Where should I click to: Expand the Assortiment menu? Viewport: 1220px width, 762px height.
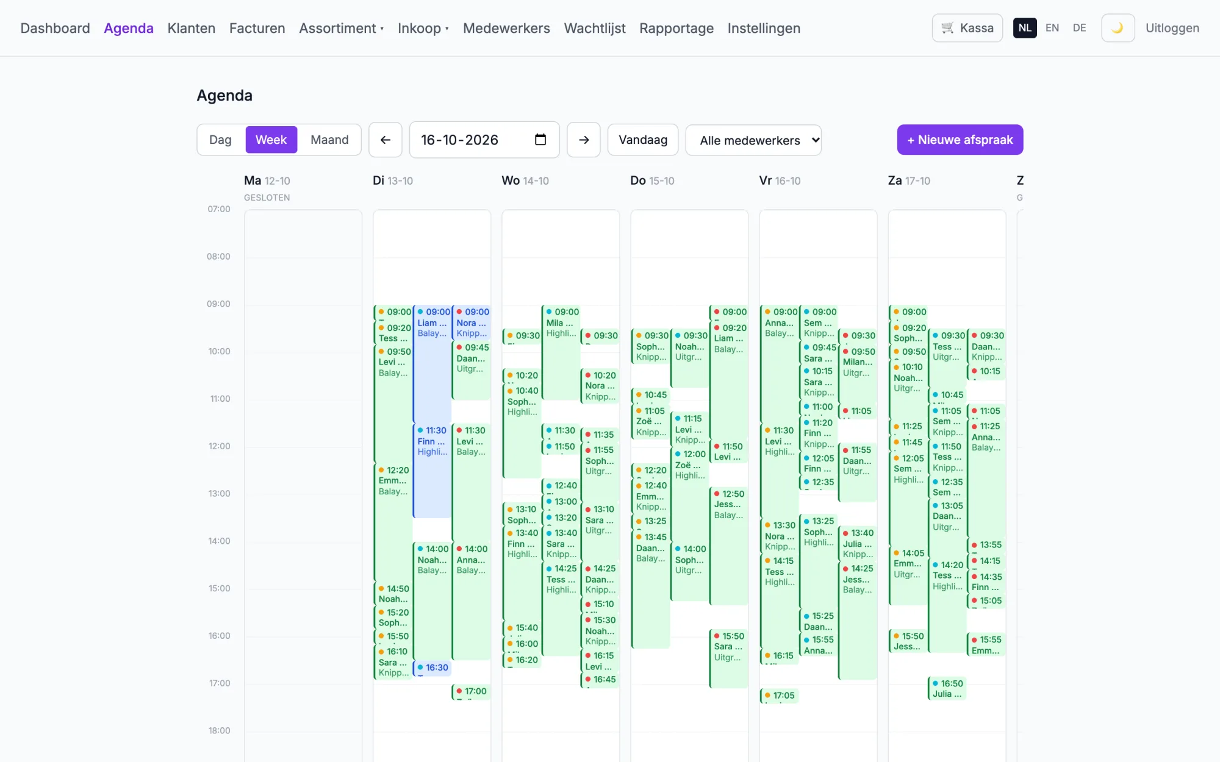tap(341, 28)
